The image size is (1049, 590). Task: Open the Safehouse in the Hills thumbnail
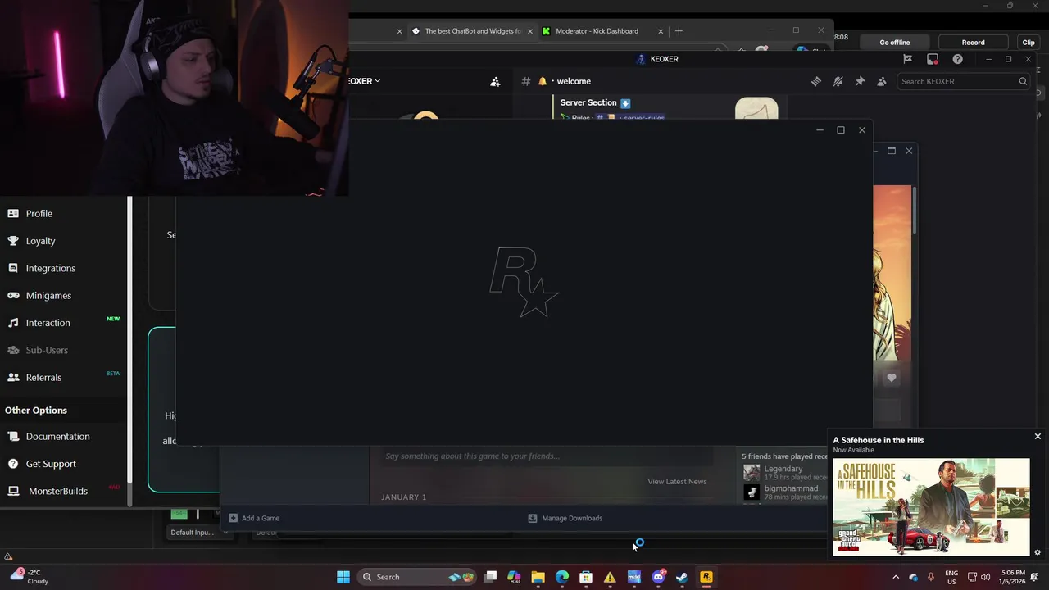(x=931, y=507)
